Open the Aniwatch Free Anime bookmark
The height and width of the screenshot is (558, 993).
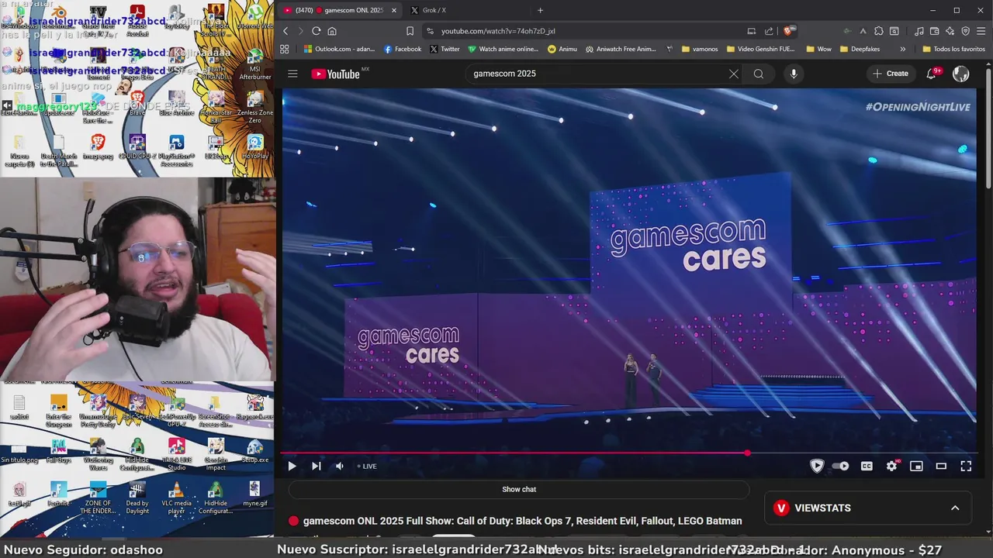621,49
